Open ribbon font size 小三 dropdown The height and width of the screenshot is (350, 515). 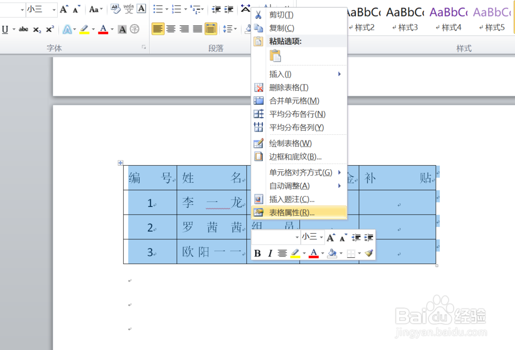coord(54,10)
